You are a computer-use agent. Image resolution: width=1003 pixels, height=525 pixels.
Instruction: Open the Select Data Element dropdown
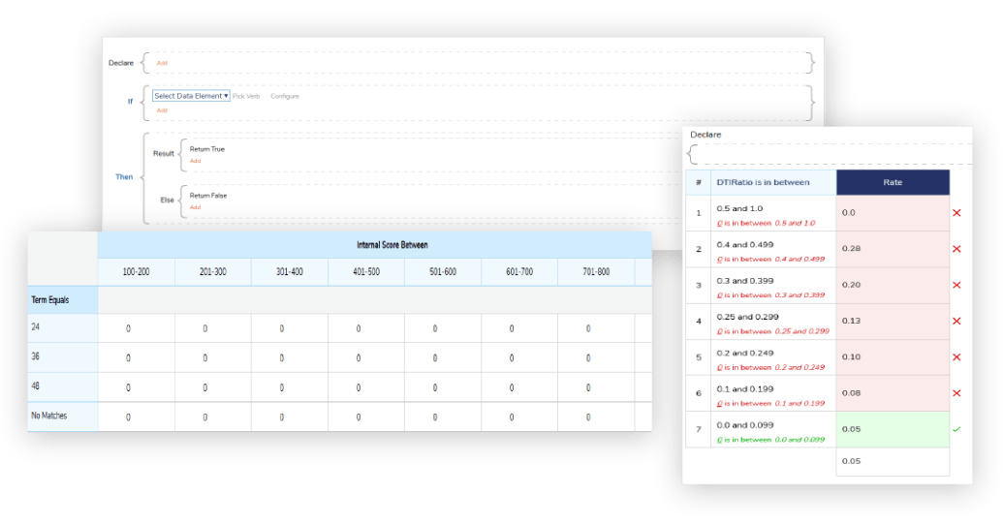(191, 96)
